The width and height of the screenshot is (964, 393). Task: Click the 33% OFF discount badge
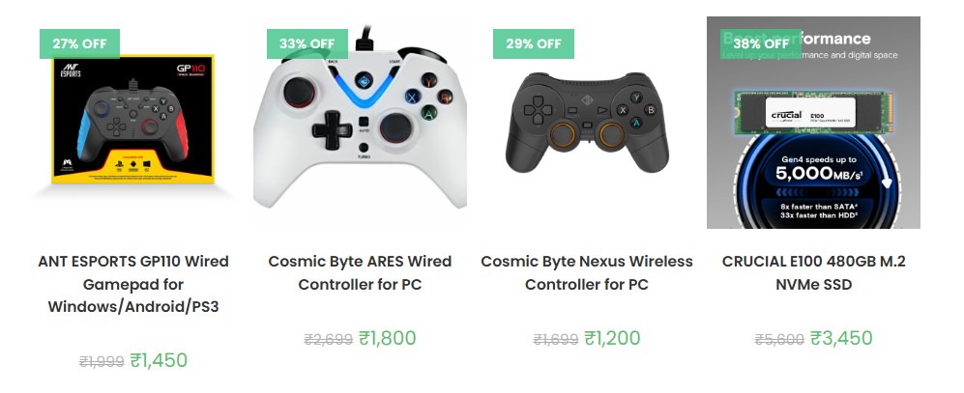pyautogui.click(x=307, y=43)
